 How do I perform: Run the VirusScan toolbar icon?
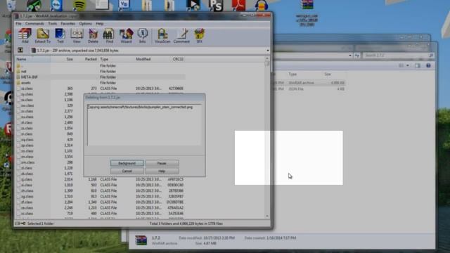(162, 36)
